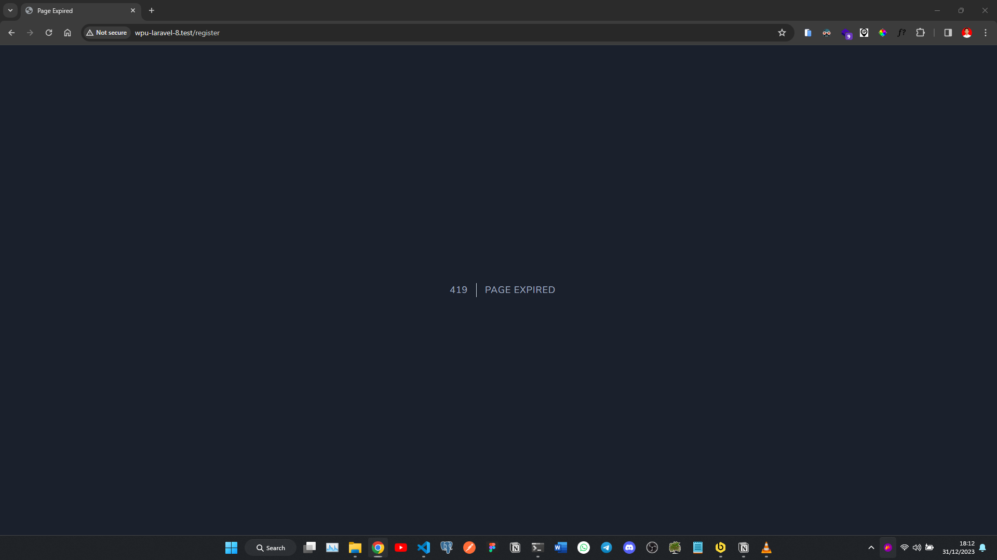
Task: Close the Page Expired tab
Action: 133,10
